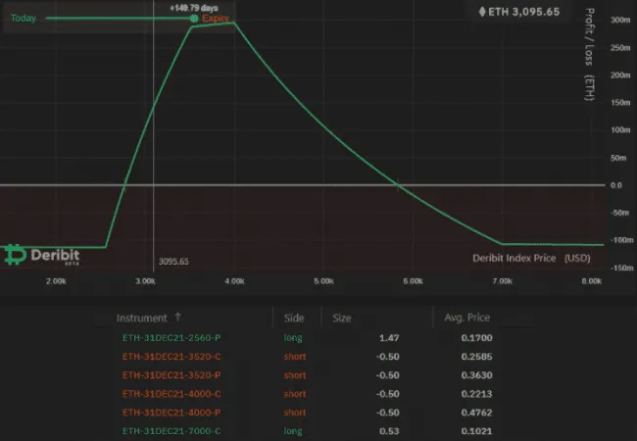Click the avg. price value 0.4762
The width and height of the screenshot is (637, 441).
[476, 413]
